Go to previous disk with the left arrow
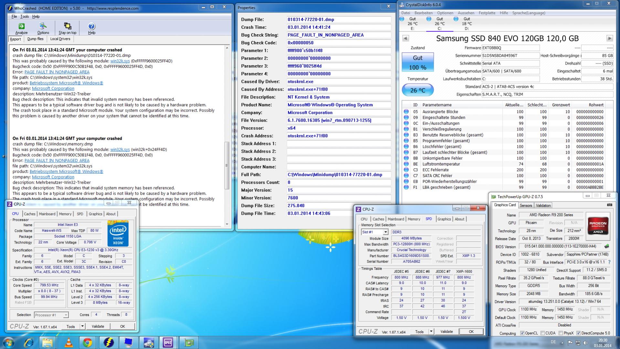 click(x=405, y=38)
